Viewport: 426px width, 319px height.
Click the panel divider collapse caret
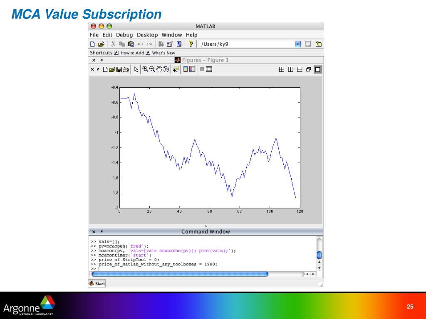coord(206,226)
